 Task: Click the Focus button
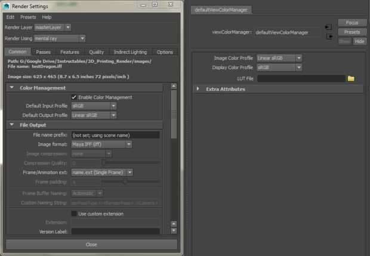352,23
